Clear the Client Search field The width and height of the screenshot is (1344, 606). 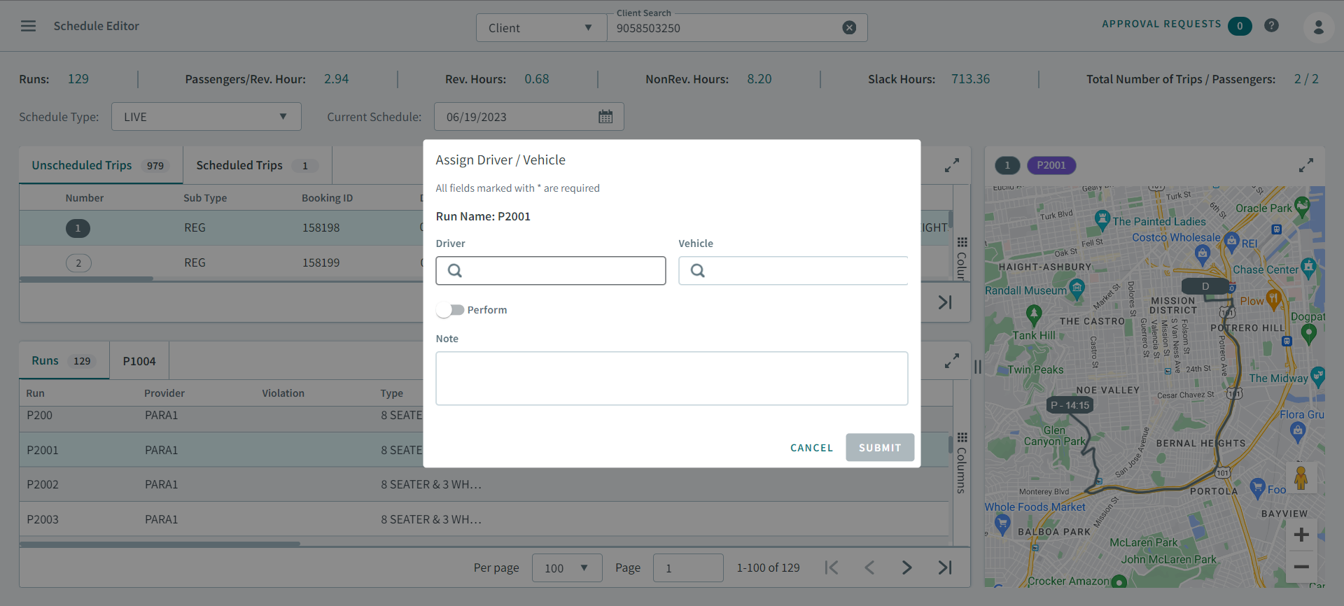coord(849,28)
